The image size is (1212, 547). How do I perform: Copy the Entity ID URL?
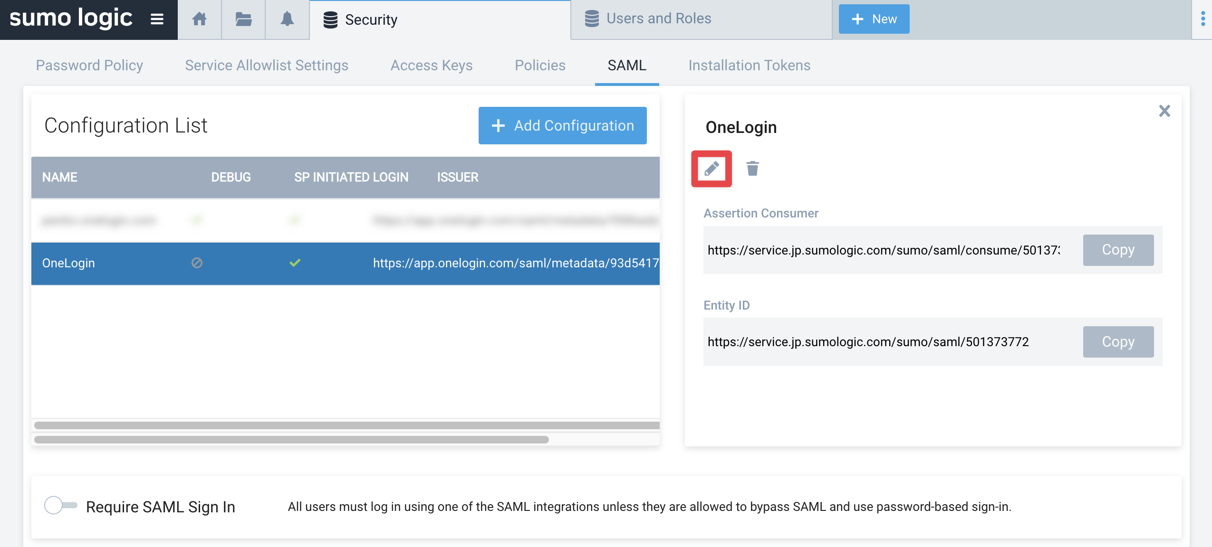tap(1118, 341)
